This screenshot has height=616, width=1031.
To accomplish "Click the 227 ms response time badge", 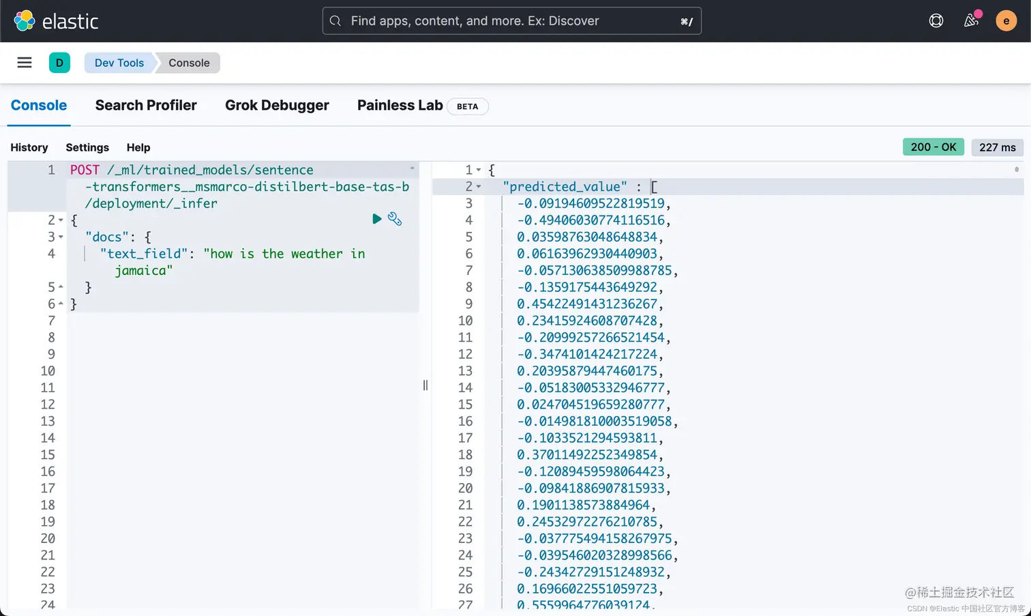I will pyautogui.click(x=998, y=147).
